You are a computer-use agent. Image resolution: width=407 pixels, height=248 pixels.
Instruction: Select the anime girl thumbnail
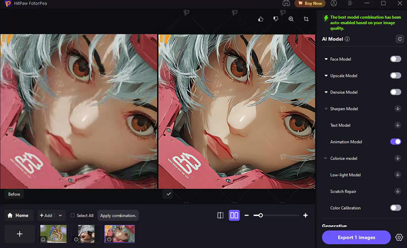pos(119,234)
